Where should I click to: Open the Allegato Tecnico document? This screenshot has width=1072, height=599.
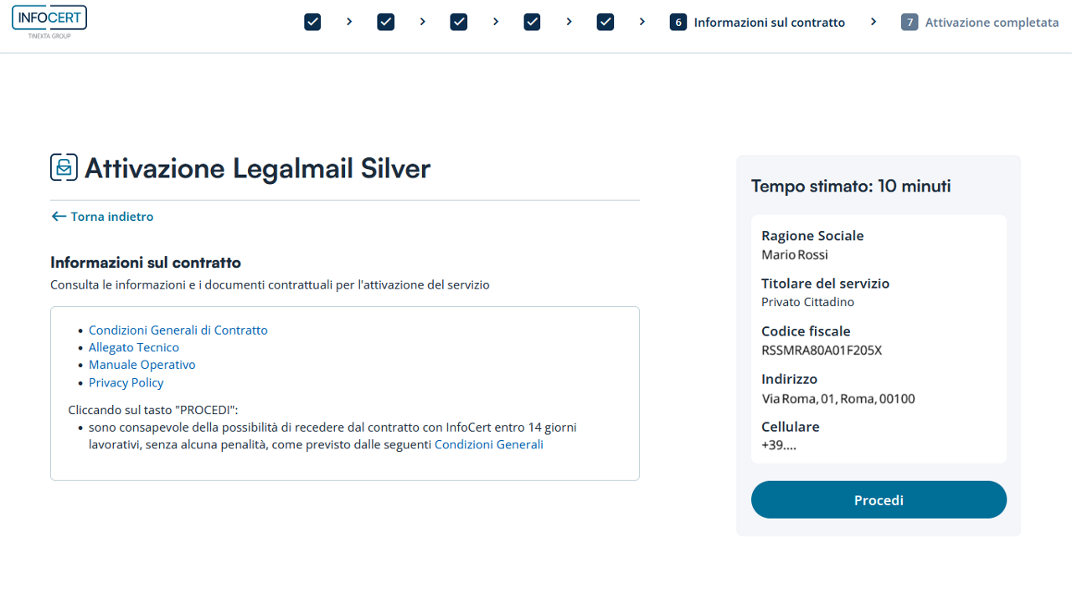click(x=134, y=347)
